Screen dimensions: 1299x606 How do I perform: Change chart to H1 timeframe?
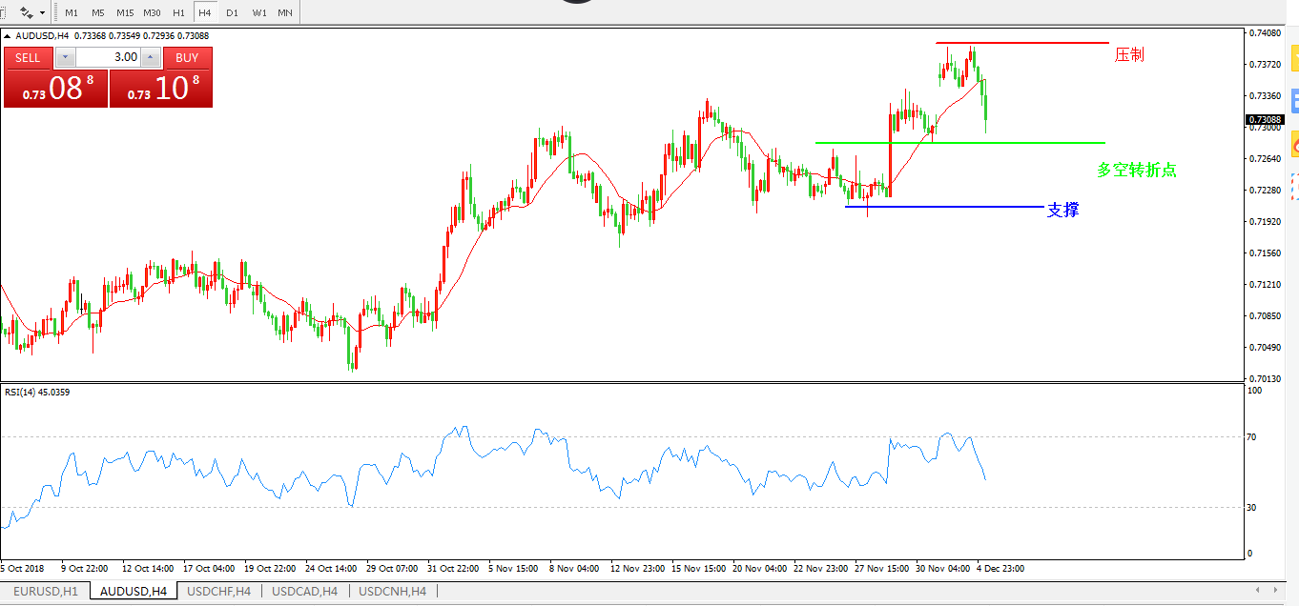tap(178, 13)
